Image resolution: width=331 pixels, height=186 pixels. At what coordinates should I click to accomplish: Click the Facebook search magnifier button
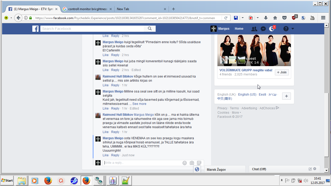(x=150, y=29)
